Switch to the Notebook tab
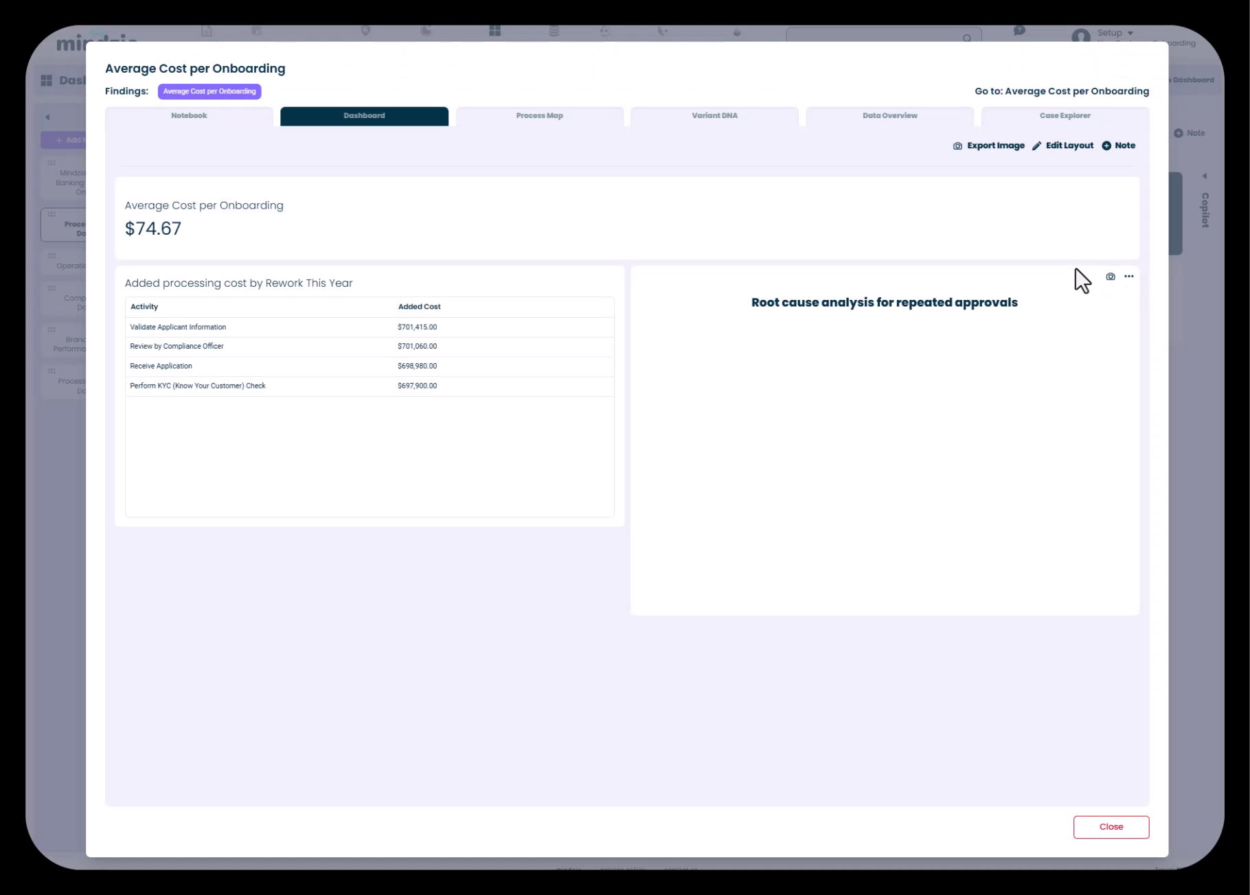Image resolution: width=1250 pixels, height=895 pixels. pyautogui.click(x=189, y=116)
